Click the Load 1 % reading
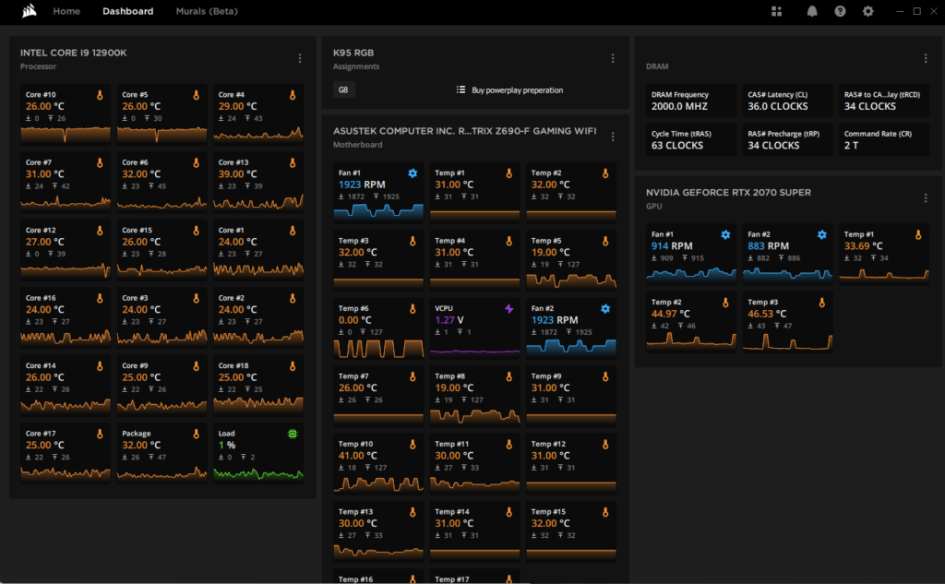The width and height of the screenshot is (945, 584). tap(227, 445)
